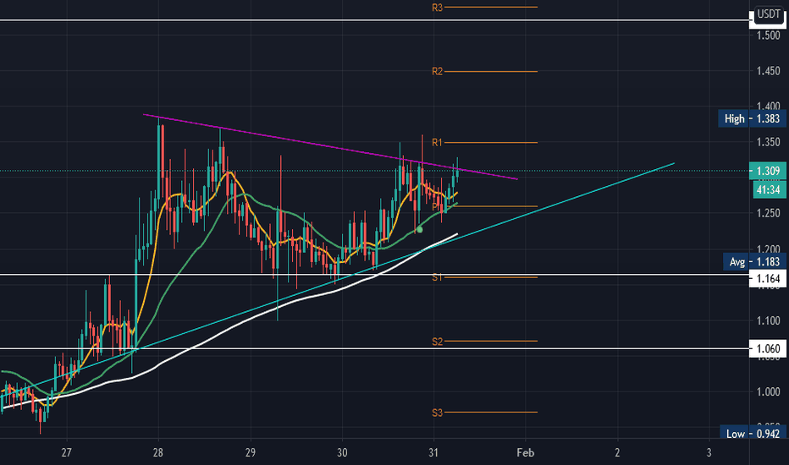Click the S1 pivot level label
The height and width of the screenshot is (465, 789).
[437, 277]
